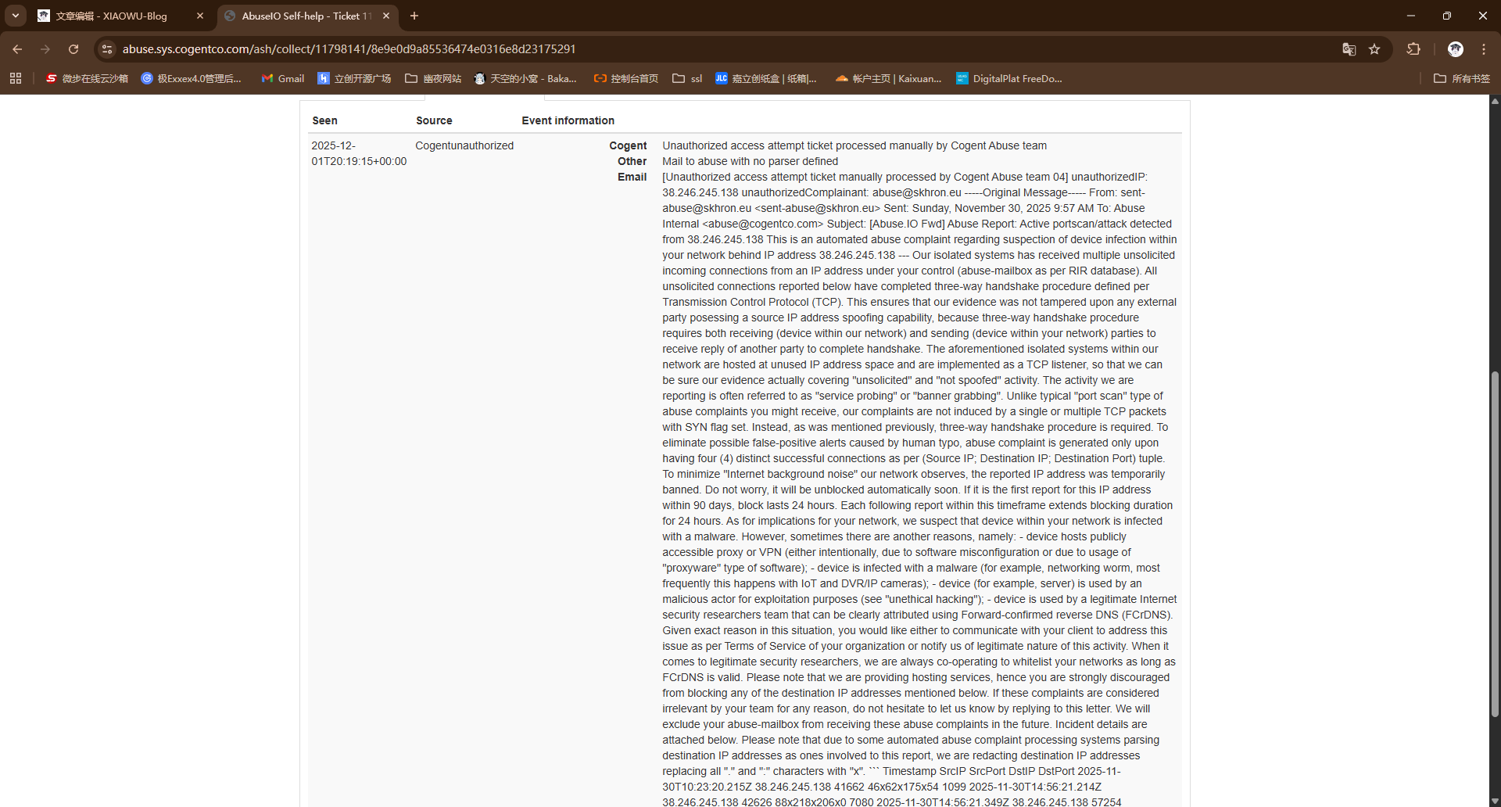Screen dimensions: 1501x807
Task: Open the Chrome three-dot menu
Action: [1483, 49]
